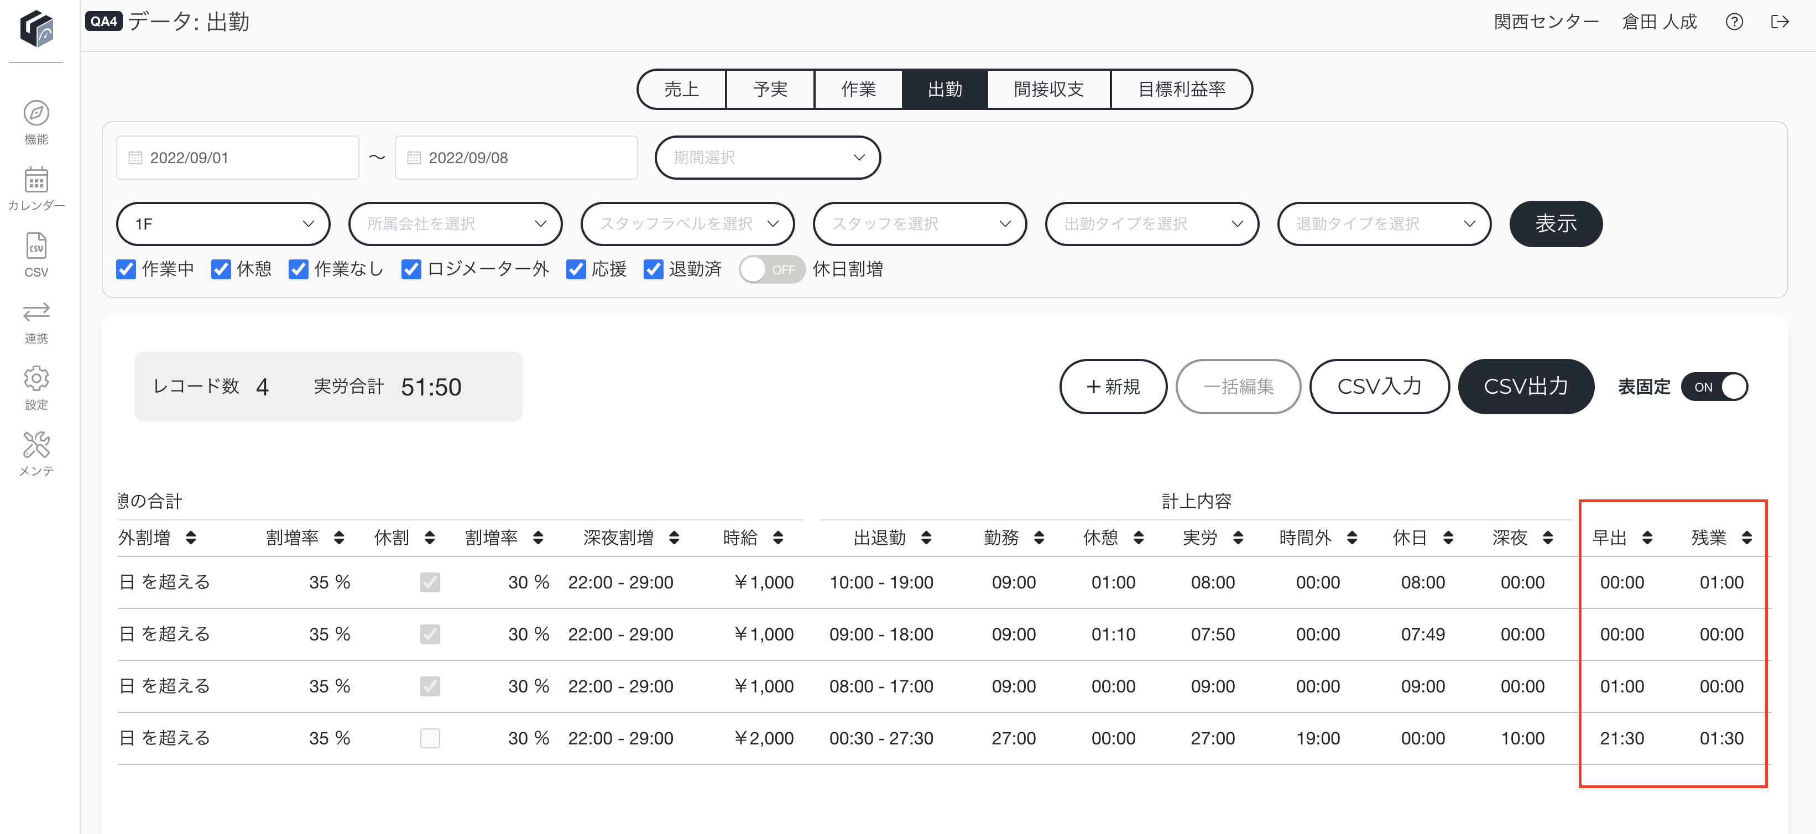Click the CSV出力 button
Image resolution: width=1816 pixels, height=834 pixels.
pos(1526,387)
